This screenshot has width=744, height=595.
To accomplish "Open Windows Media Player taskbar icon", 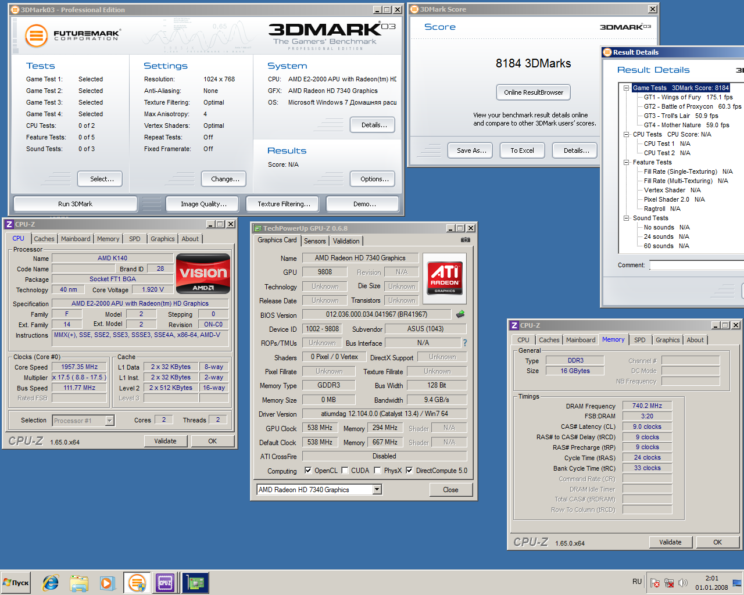I will (x=107, y=583).
